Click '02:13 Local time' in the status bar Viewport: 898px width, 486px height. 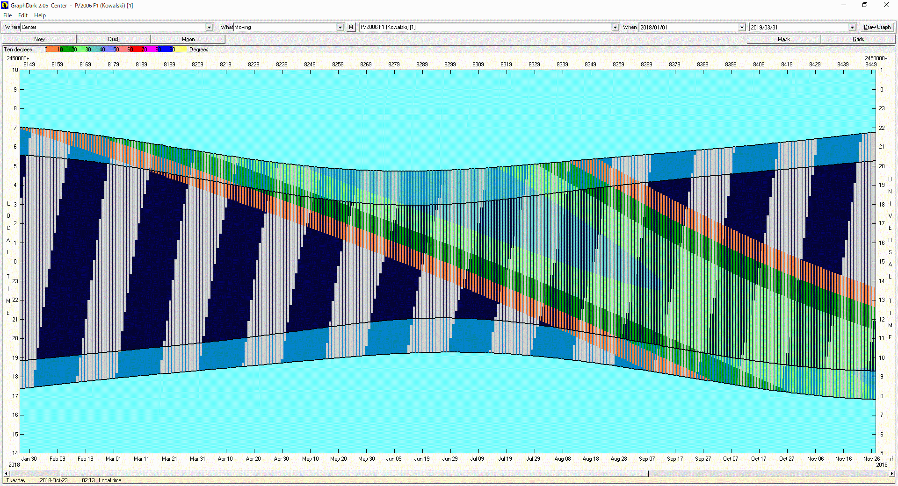coord(101,480)
